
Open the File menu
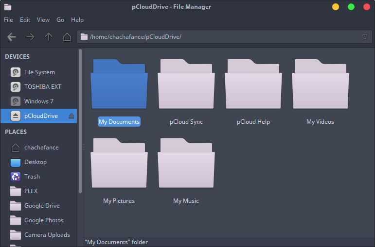[8, 20]
